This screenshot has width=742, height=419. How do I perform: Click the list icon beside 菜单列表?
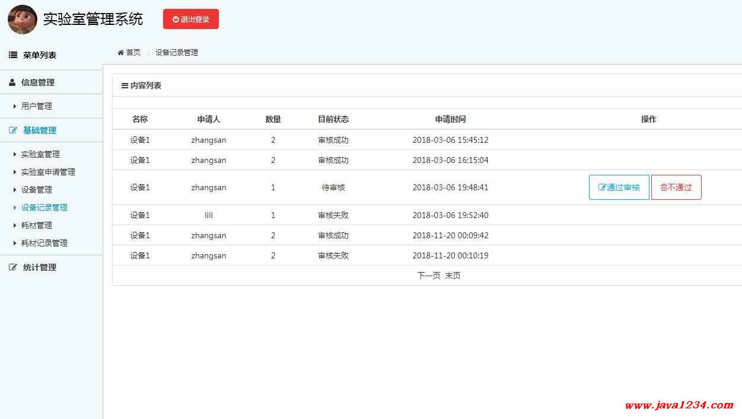pos(13,55)
